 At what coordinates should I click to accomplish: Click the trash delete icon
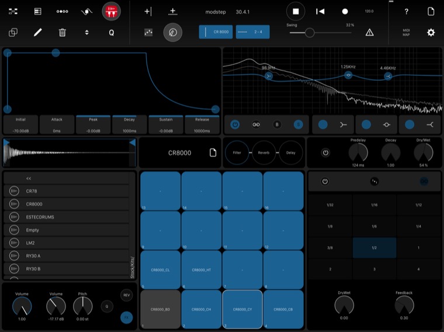coord(63,33)
